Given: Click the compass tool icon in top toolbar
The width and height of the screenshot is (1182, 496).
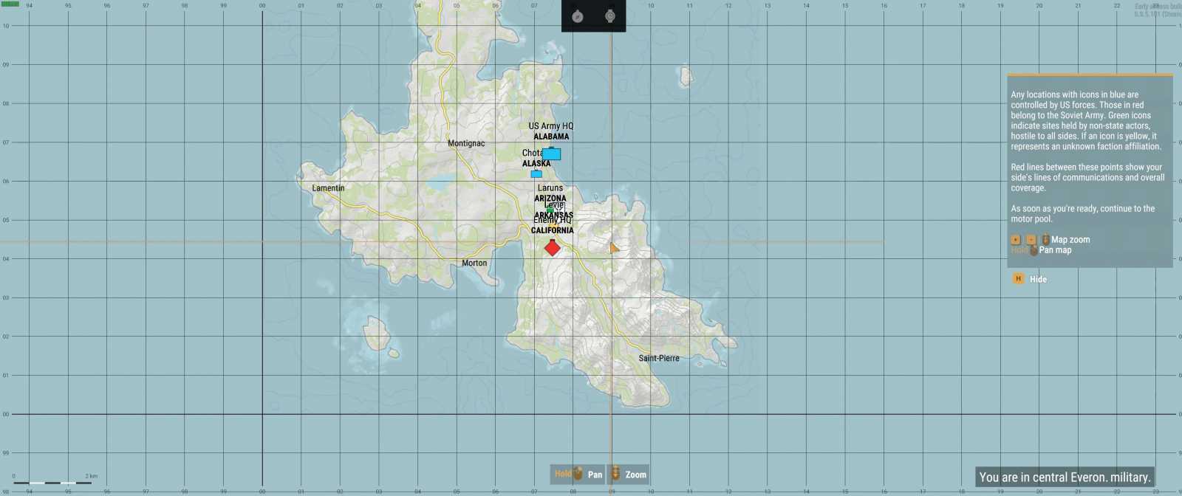Looking at the screenshot, I should click(578, 16).
